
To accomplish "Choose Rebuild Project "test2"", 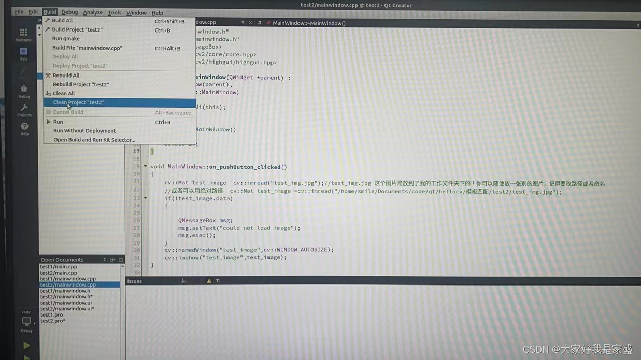I will coord(119,84).
